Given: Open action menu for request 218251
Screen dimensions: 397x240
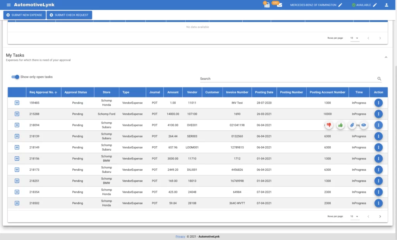Looking at the screenshot, I should pyautogui.click(x=378, y=181).
